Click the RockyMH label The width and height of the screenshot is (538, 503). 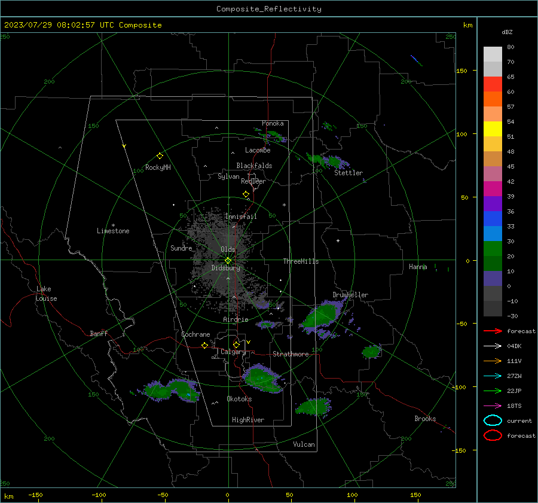pos(158,167)
